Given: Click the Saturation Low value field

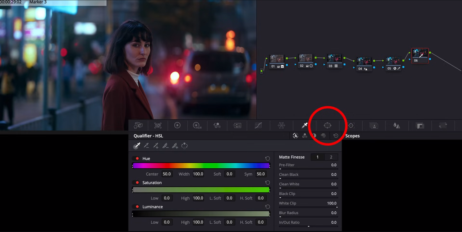Looking at the screenshot, I should tap(167, 198).
